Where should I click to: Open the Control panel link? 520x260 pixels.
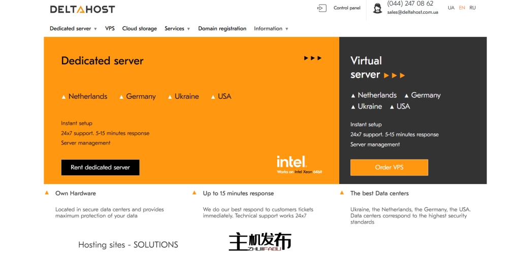click(x=347, y=8)
